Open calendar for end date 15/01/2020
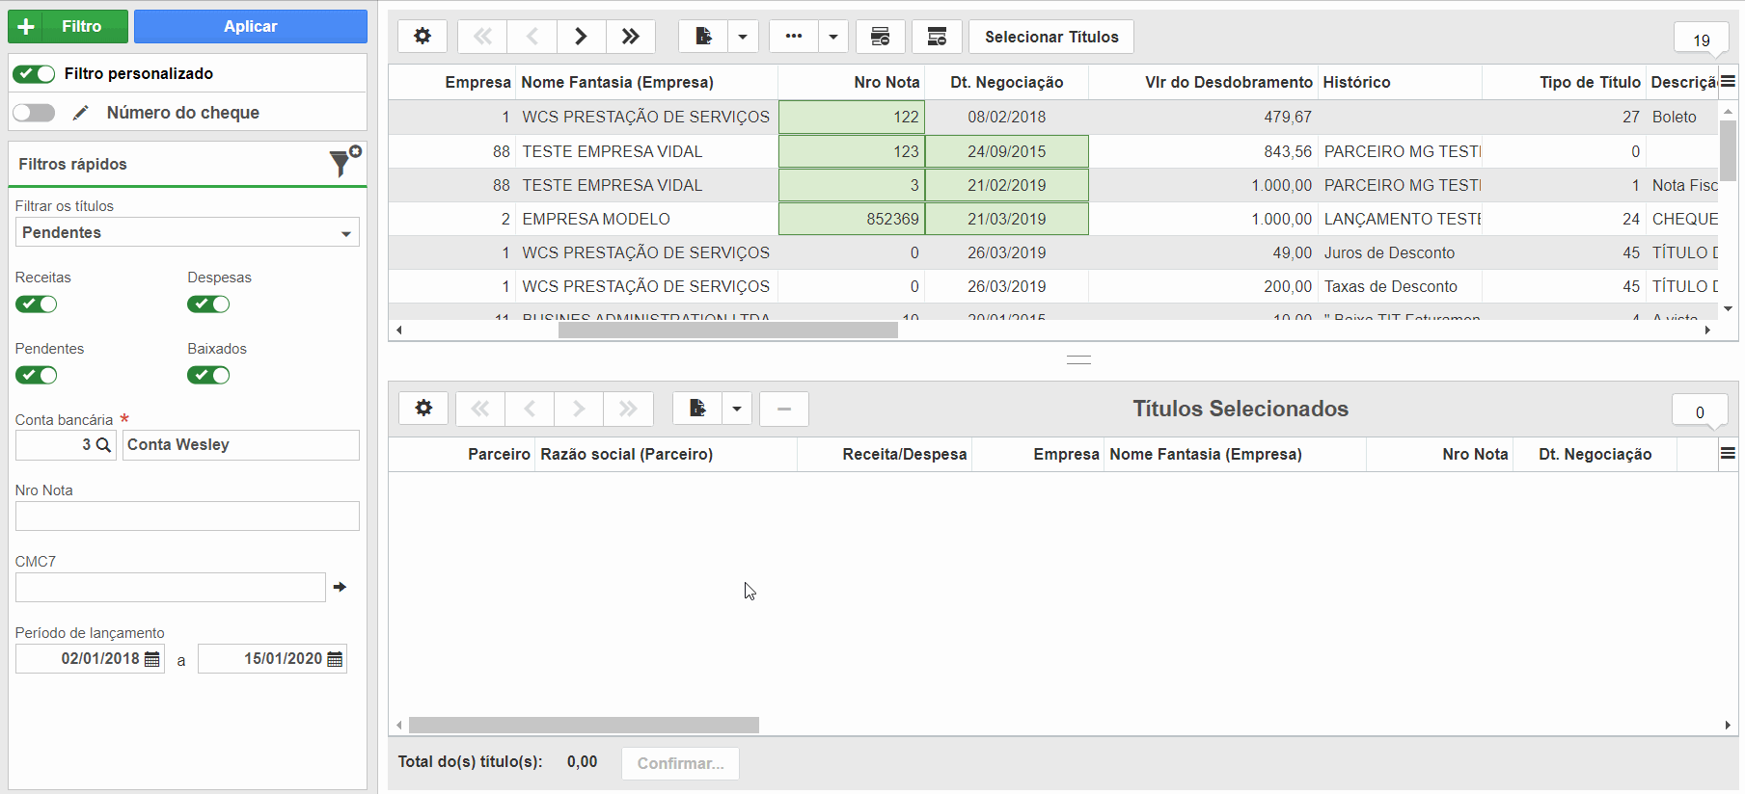The width and height of the screenshot is (1745, 794). pyautogui.click(x=335, y=659)
